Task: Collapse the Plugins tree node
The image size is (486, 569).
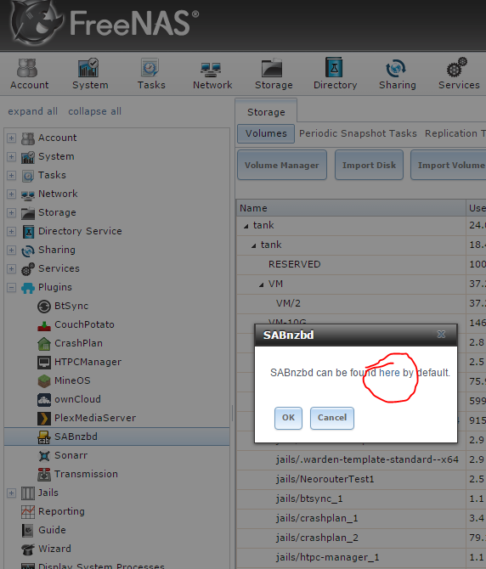Action: pyautogui.click(x=11, y=288)
